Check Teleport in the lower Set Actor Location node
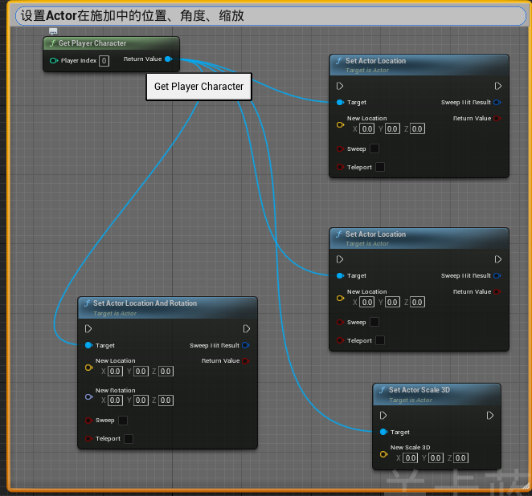The image size is (532, 496). pos(380,340)
